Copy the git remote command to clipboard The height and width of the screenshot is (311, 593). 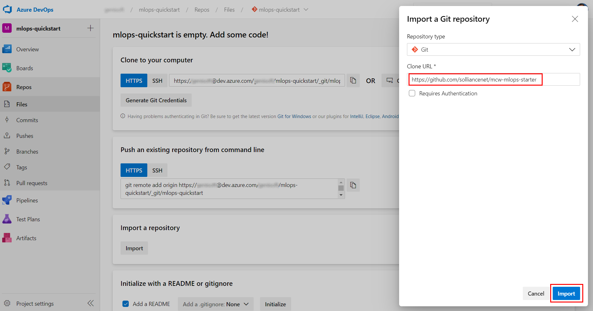click(353, 185)
